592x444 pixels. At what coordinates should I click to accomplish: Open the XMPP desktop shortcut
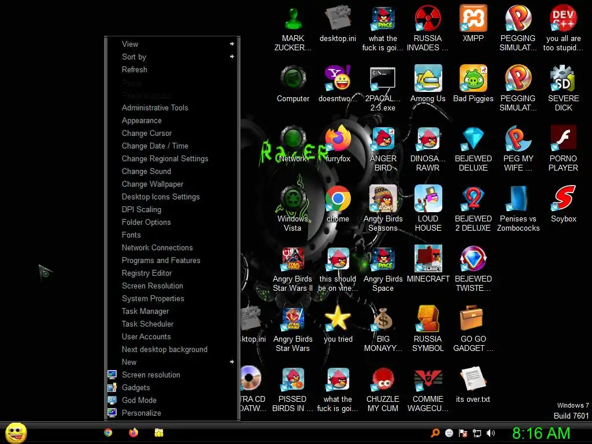[473, 24]
